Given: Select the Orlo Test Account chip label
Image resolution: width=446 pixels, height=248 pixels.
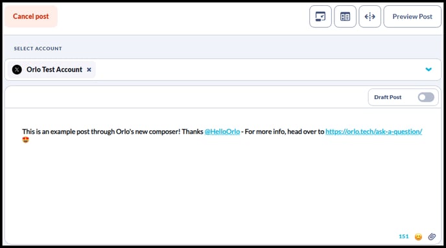Looking at the screenshot, I should pos(54,69).
